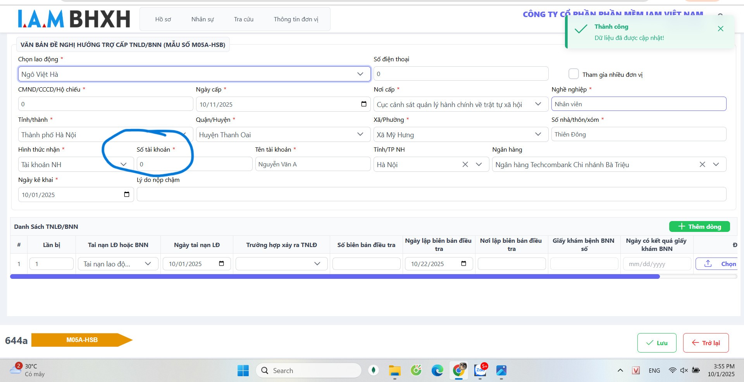Open calendar icon in Ngày lập biên bản
744x382 pixels.
[463, 264]
